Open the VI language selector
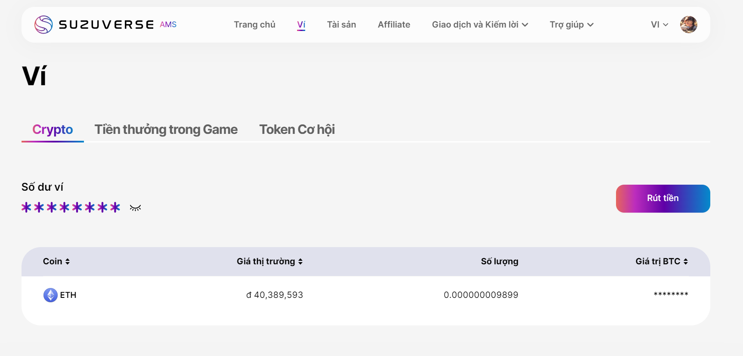The image size is (743, 356). (659, 25)
